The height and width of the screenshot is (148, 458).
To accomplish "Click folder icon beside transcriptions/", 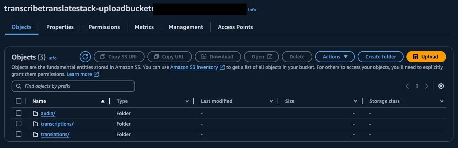I will 35,124.
